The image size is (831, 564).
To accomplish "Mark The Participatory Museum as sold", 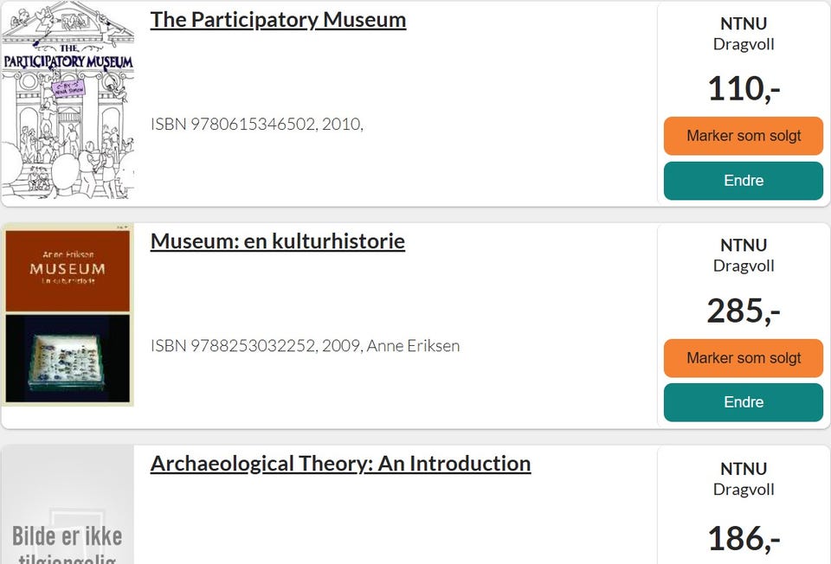I will (743, 136).
